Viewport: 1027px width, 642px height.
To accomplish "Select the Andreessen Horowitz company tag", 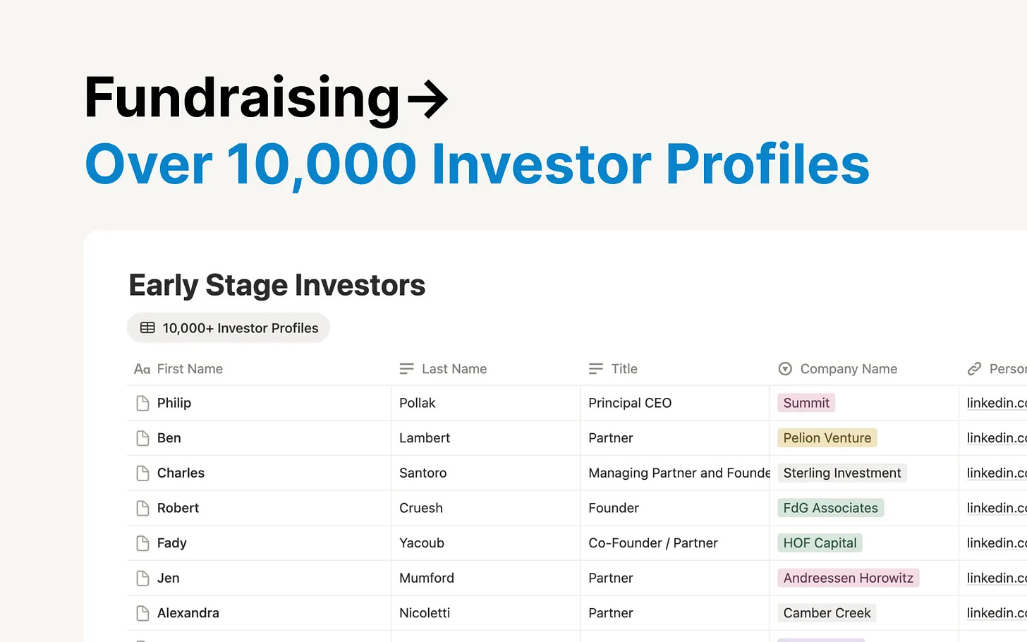I will pyautogui.click(x=849, y=578).
